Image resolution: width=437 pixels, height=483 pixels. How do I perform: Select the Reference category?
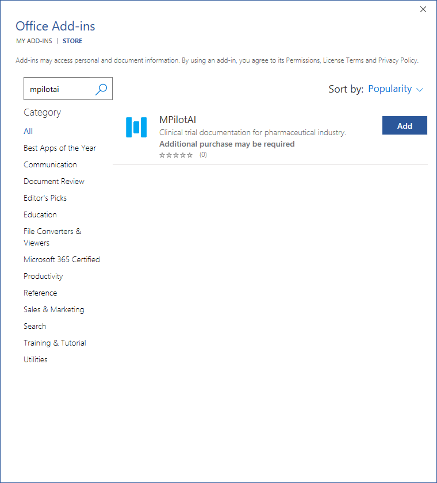40,293
